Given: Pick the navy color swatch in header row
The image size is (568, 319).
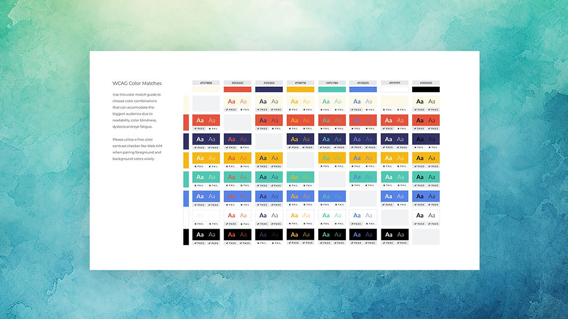Looking at the screenshot, I should (x=269, y=89).
